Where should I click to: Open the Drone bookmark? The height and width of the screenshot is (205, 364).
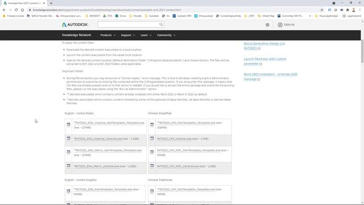click(121, 16)
